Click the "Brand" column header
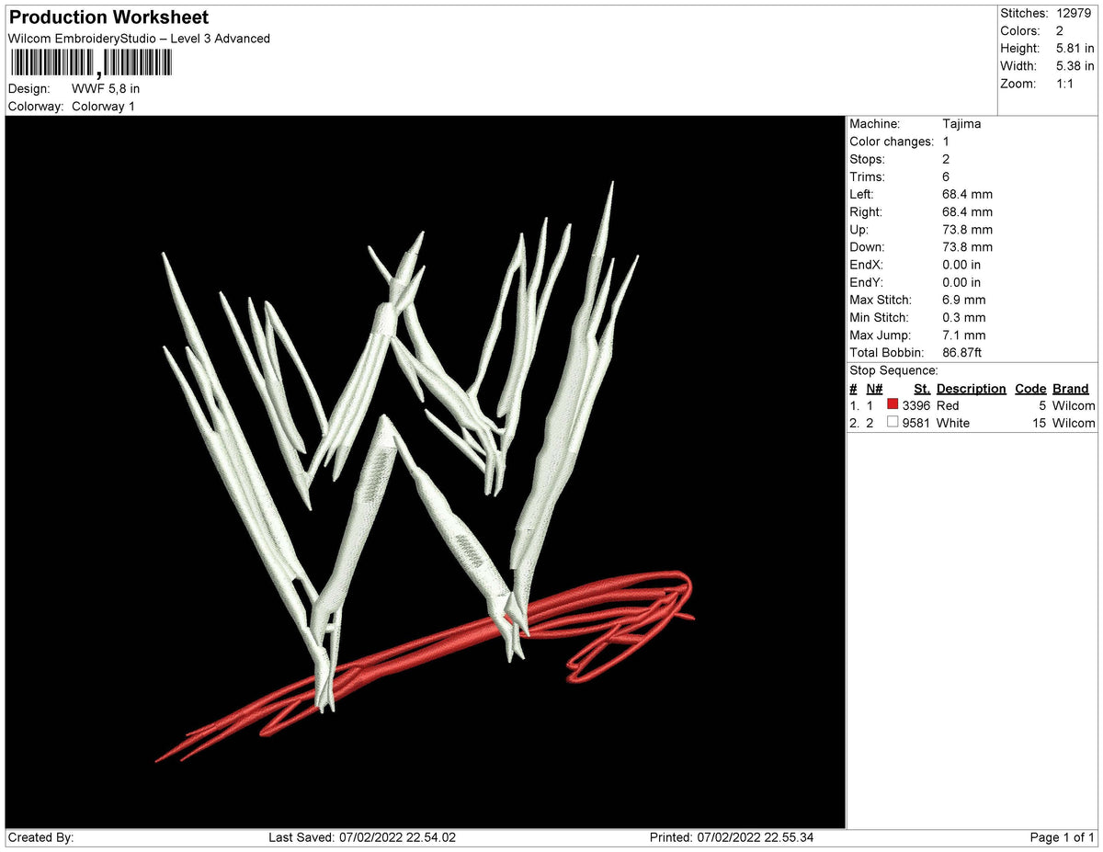The height and width of the screenshot is (852, 1103). pyautogui.click(x=1070, y=388)
